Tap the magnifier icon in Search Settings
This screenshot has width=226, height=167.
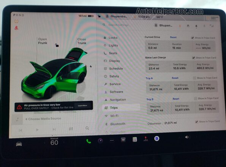click(x=104, y=25)
